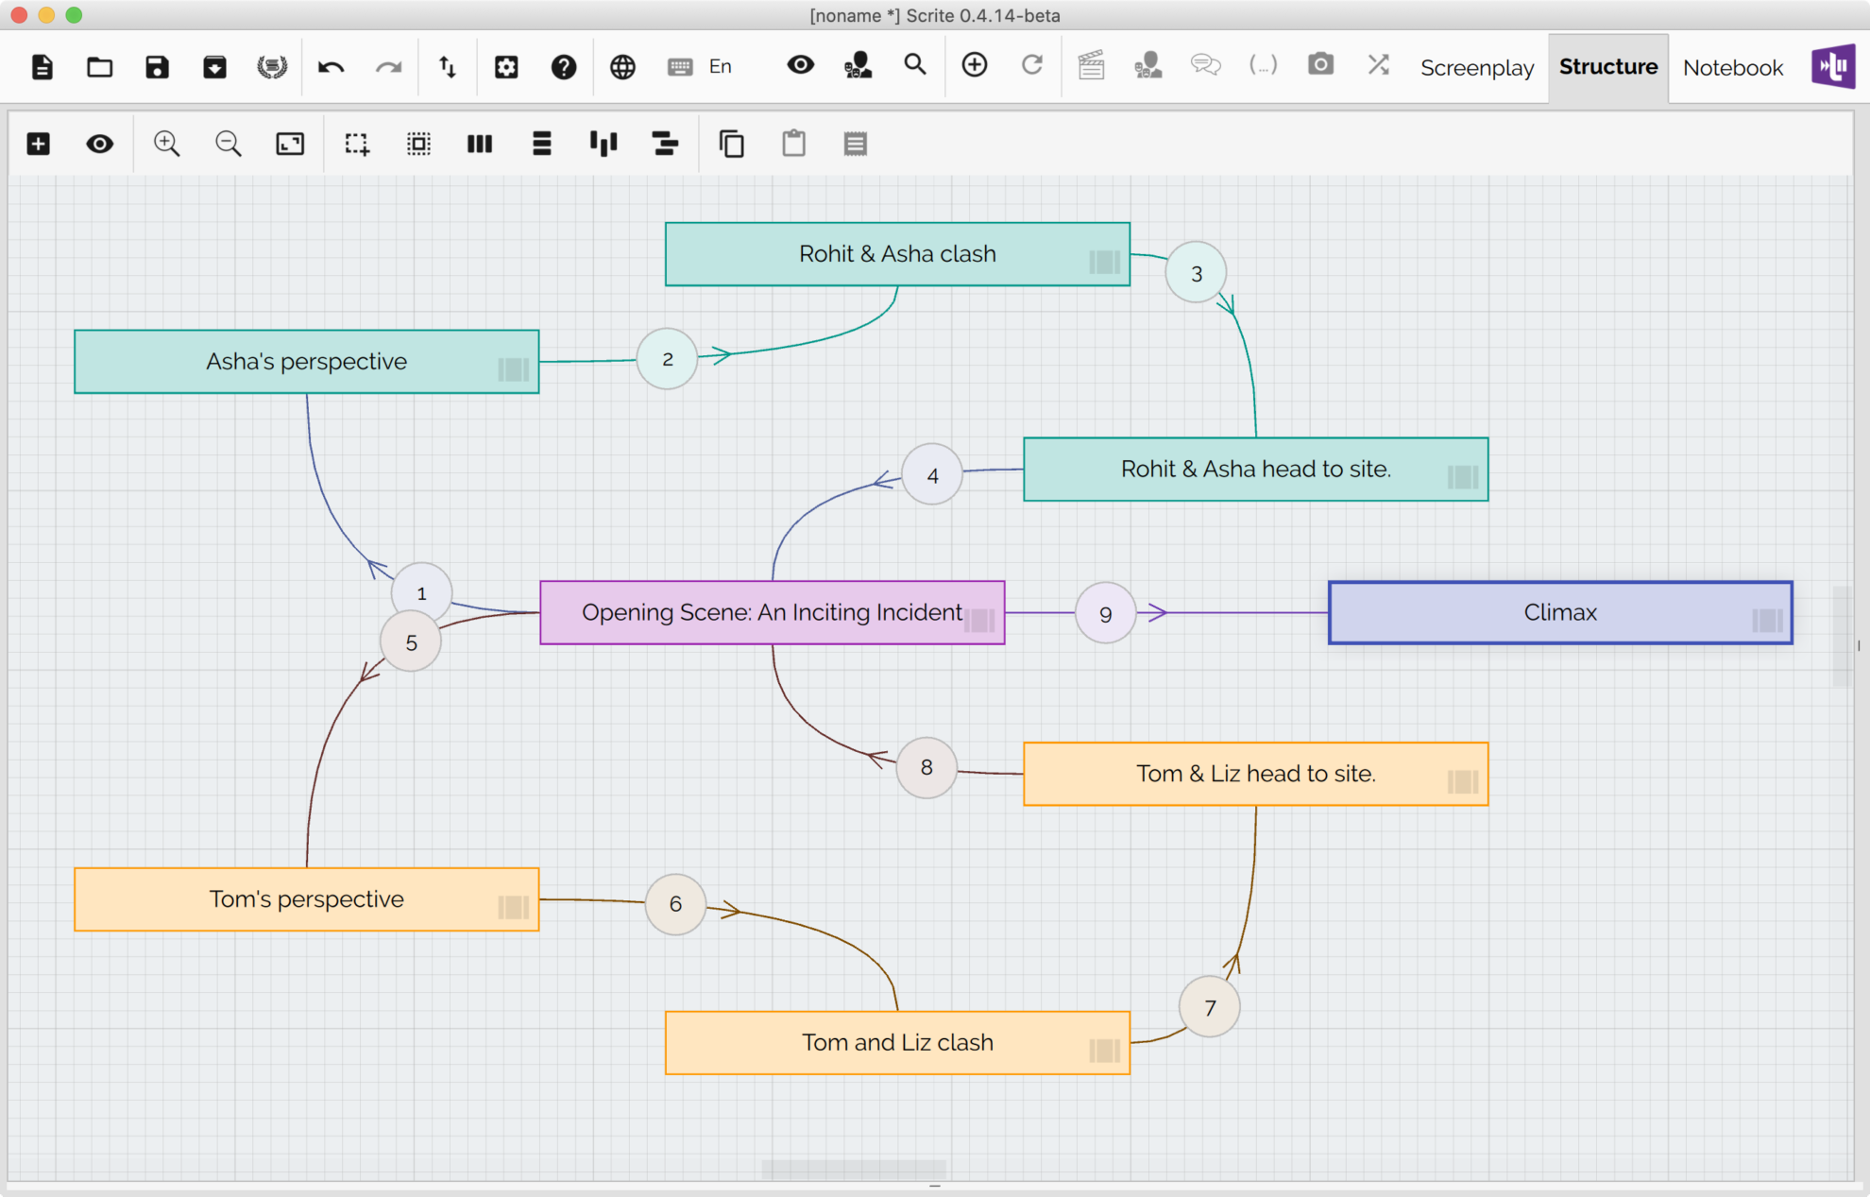Zoom out of the structure canvas
Viewport: 1870px width, 1197px height.
[x=228, y=144]
